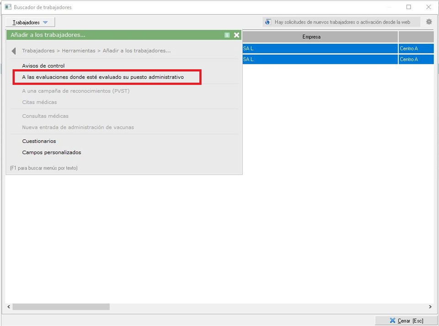
Task: Select 'Campos personalizados' menu entry
Action: pos(52,152)
